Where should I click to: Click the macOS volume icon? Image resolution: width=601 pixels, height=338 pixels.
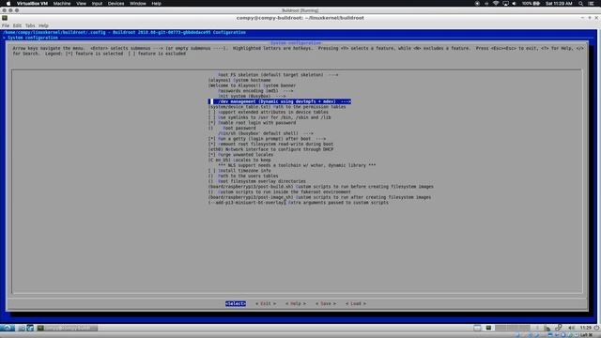[x=514, y=4]
